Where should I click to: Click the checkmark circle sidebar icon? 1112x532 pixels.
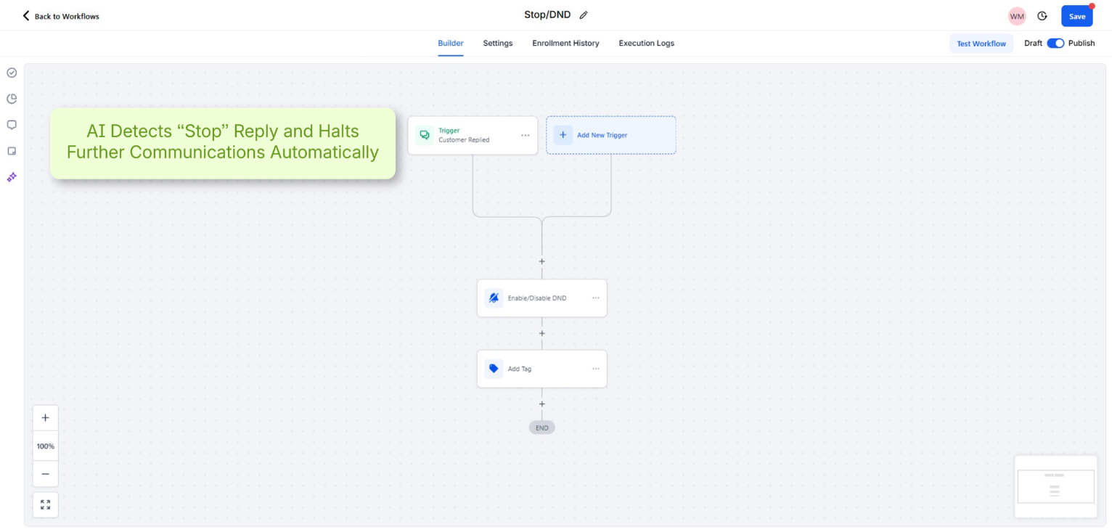(11, 73)
